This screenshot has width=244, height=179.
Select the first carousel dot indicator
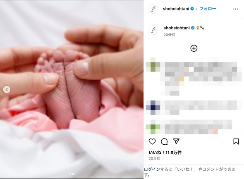(70, 174)
